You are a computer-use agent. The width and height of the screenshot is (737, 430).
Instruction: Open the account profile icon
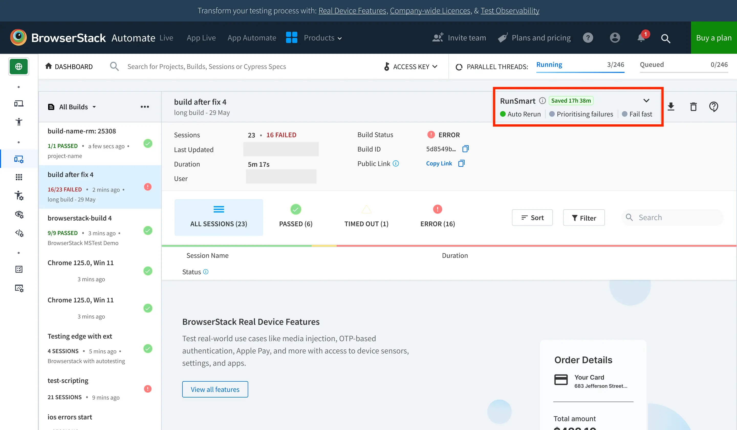[615, 38]
